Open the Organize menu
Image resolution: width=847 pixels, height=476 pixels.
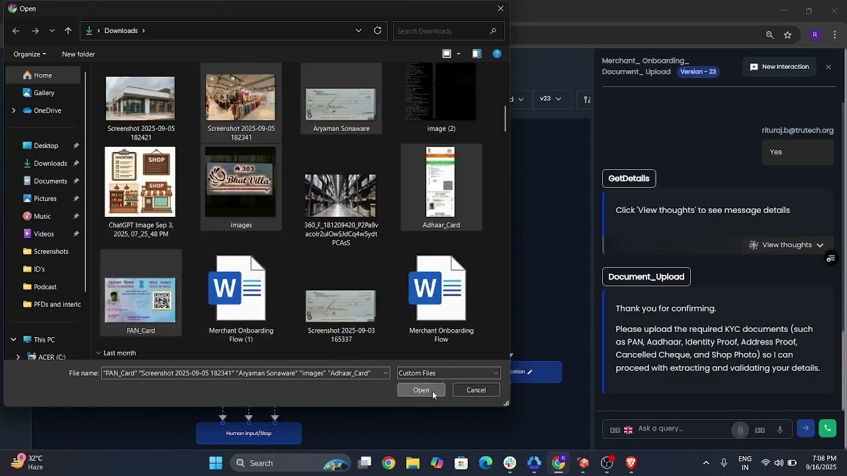[30, 54]
